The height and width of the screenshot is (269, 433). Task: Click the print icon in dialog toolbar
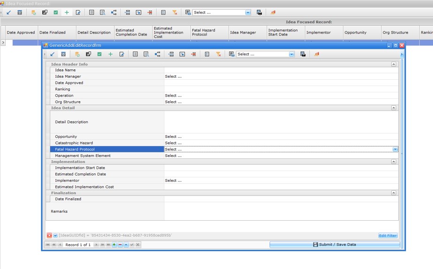tap(303, 54)
